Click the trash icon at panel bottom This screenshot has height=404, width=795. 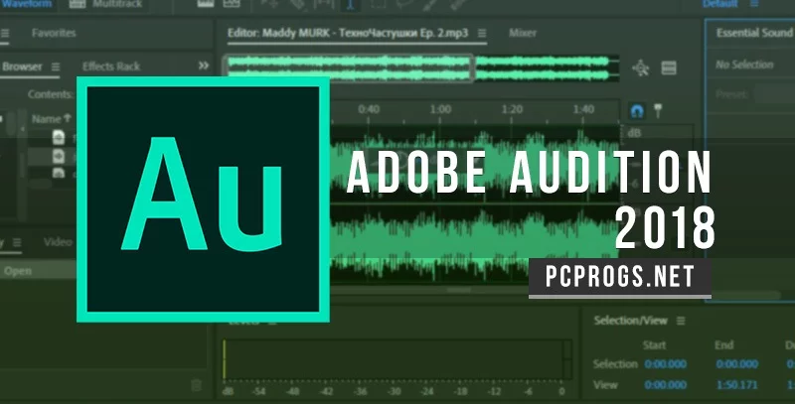click(197, 386)
